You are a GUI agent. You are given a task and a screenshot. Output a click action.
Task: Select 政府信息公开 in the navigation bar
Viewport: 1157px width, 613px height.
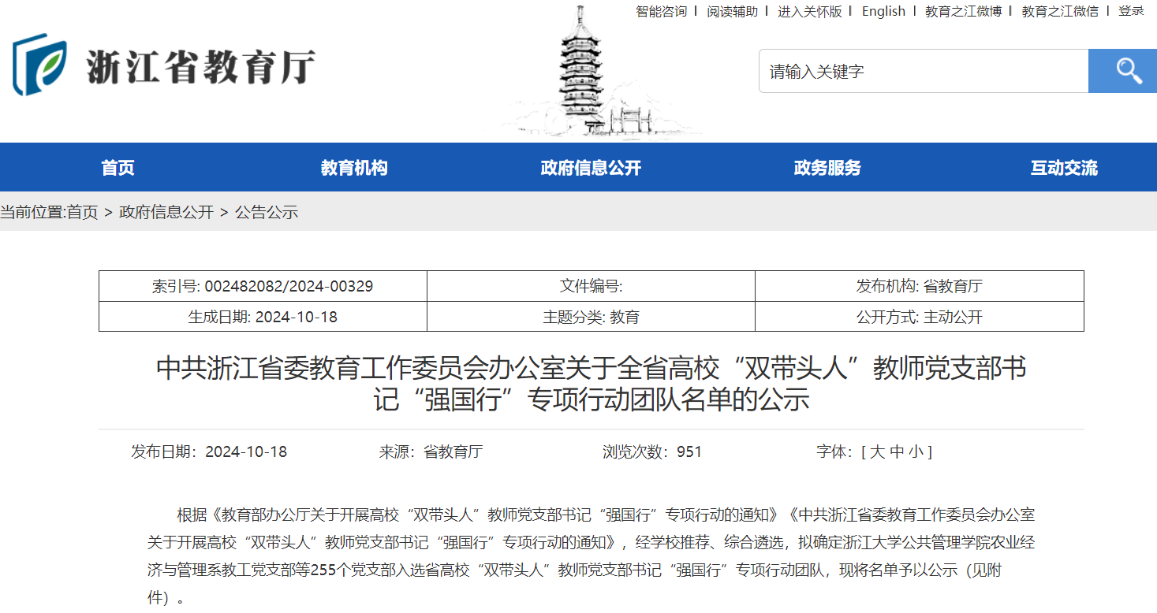(x=591, y=168)
